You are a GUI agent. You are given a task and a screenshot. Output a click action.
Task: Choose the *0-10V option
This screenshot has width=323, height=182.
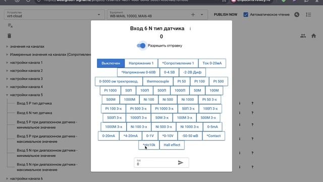tap(168, 136)
